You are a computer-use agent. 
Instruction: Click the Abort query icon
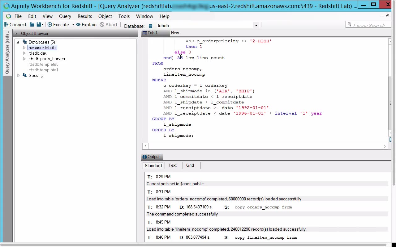102,25
